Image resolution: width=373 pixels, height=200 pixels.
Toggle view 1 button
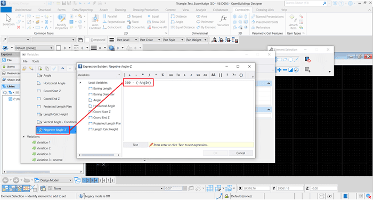click(84, 180)
